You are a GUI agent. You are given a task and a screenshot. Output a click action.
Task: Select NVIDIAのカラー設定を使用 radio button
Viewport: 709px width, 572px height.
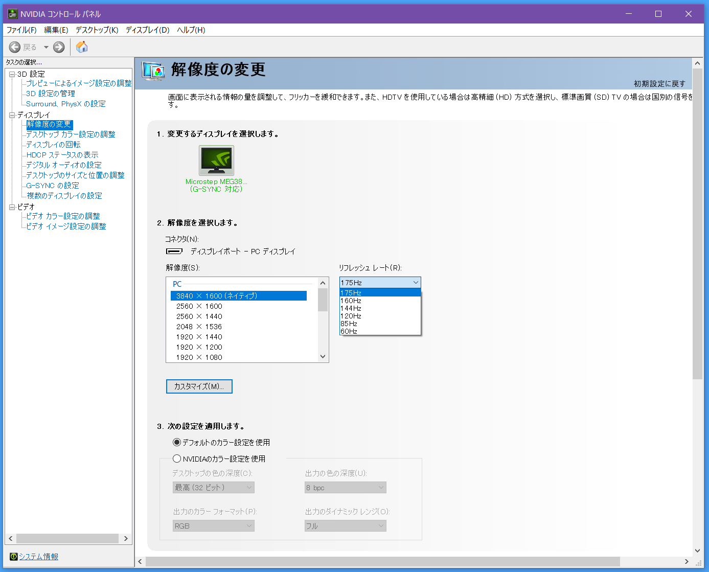tap(177, 459)
